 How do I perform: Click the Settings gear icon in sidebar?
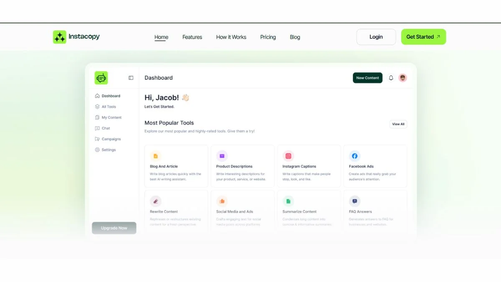[97, 150]
